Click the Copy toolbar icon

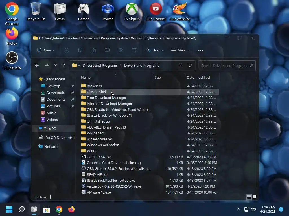tap(80, 50)
